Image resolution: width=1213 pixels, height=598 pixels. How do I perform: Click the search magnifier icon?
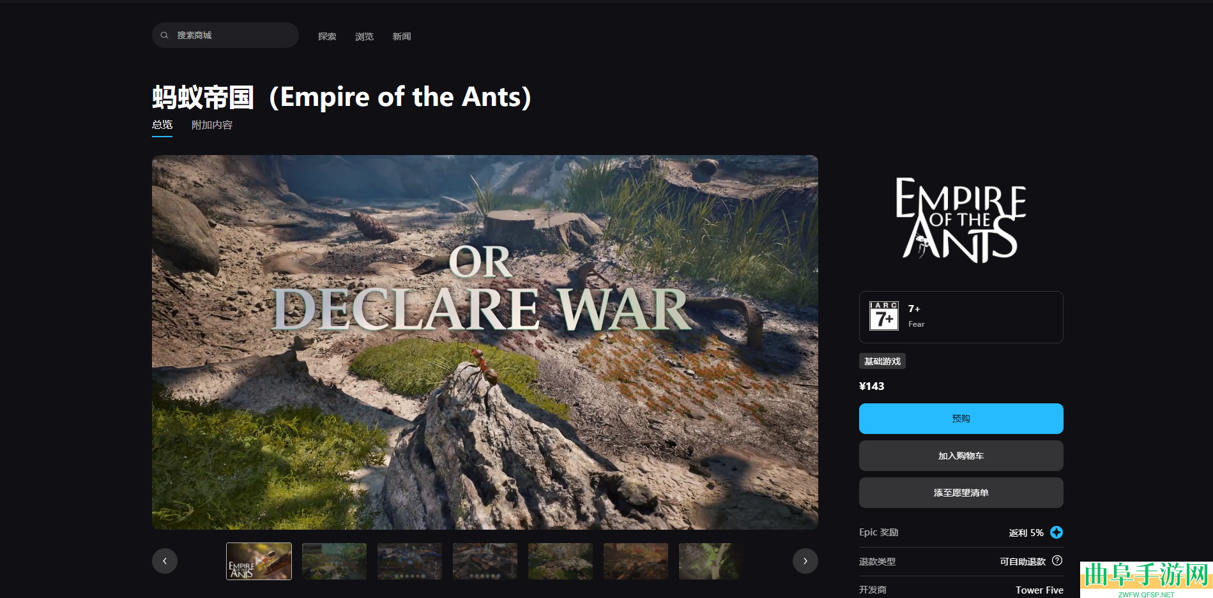(164, 36)
